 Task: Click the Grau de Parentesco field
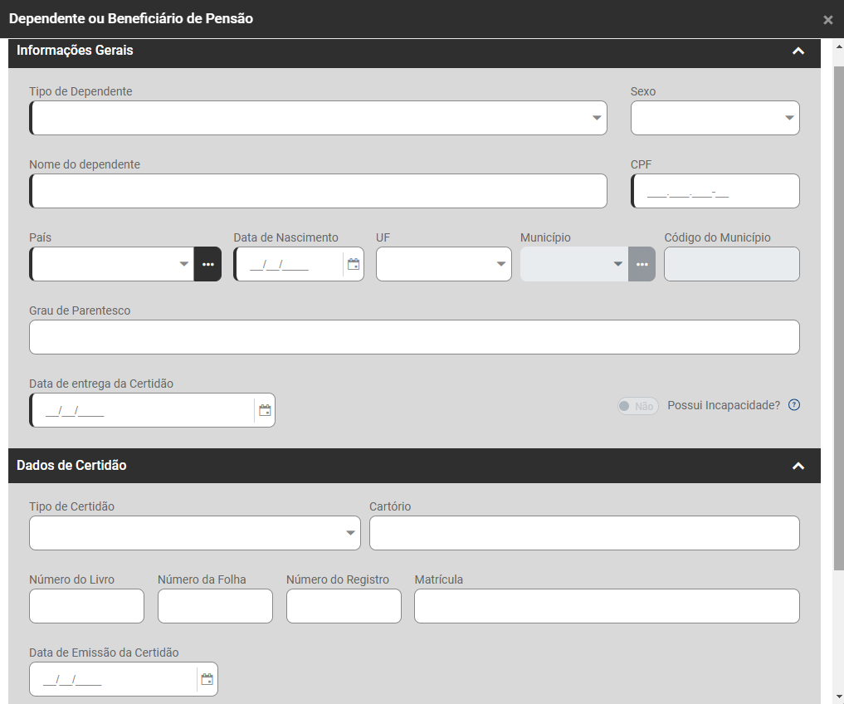coord(414,337)
